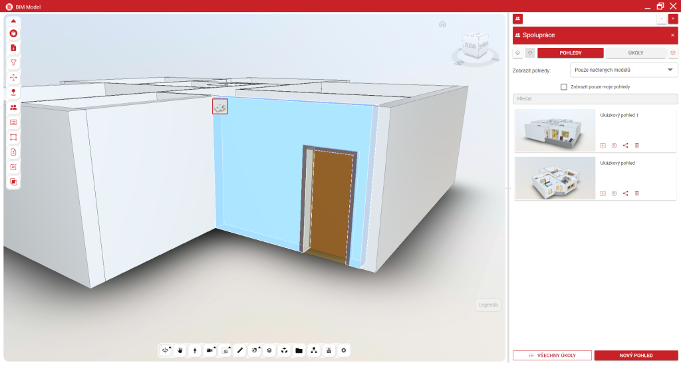Collapse the left toolbar with arrow
The height and width of the screenshot is (365, 681).
[x=13, y=21]
